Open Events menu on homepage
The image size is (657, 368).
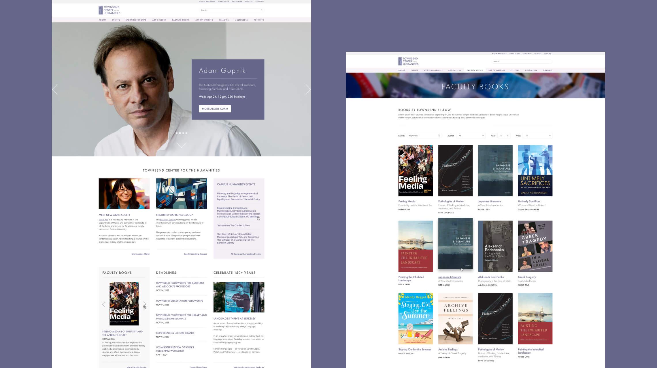pos(116,20)
